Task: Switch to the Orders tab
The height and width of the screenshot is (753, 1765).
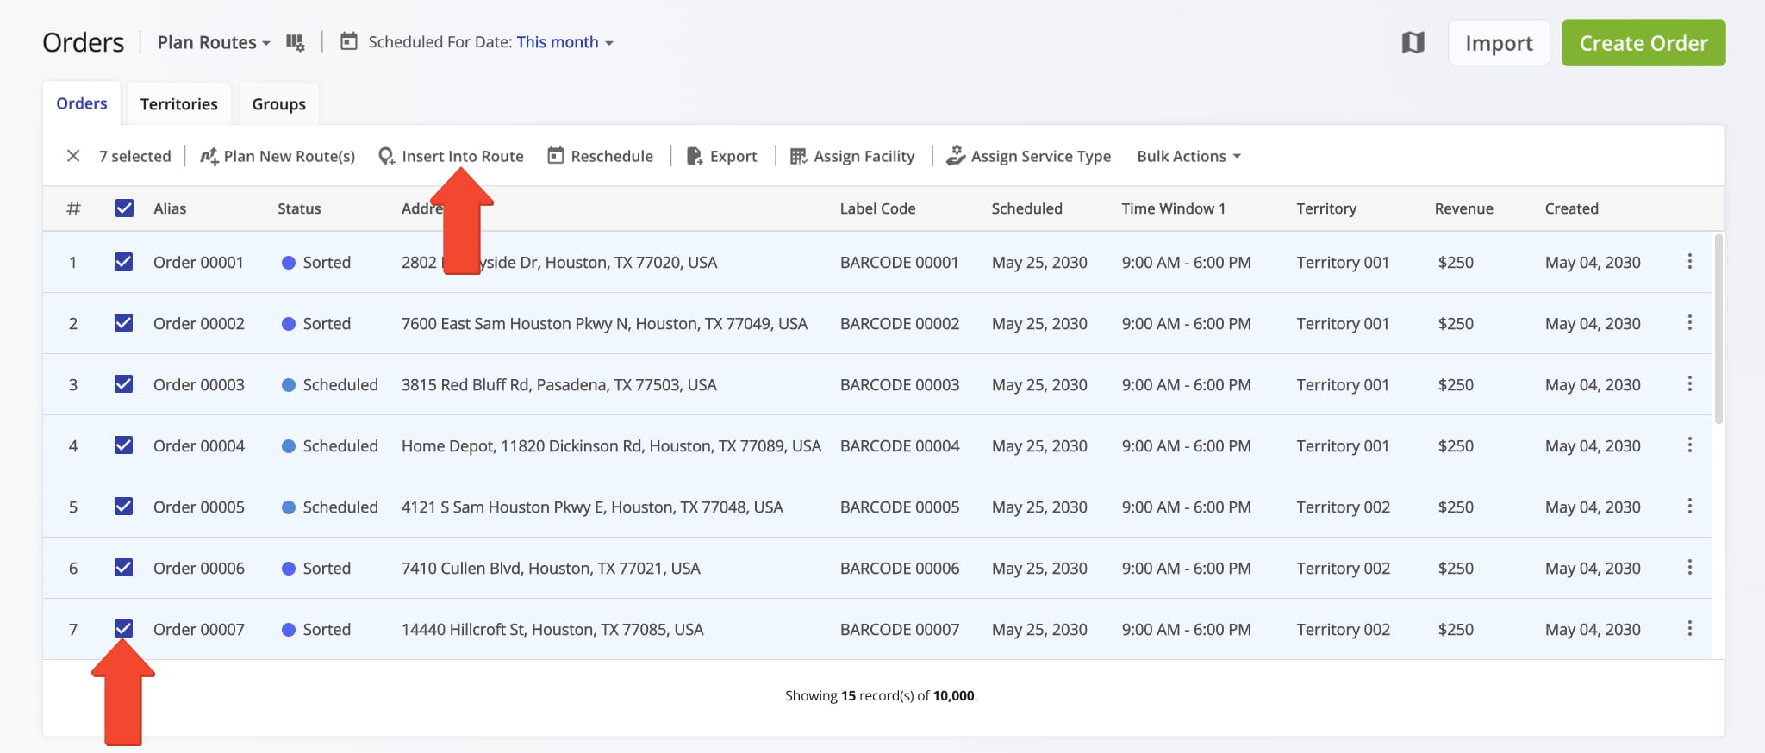Action: [x=82, y=103]
